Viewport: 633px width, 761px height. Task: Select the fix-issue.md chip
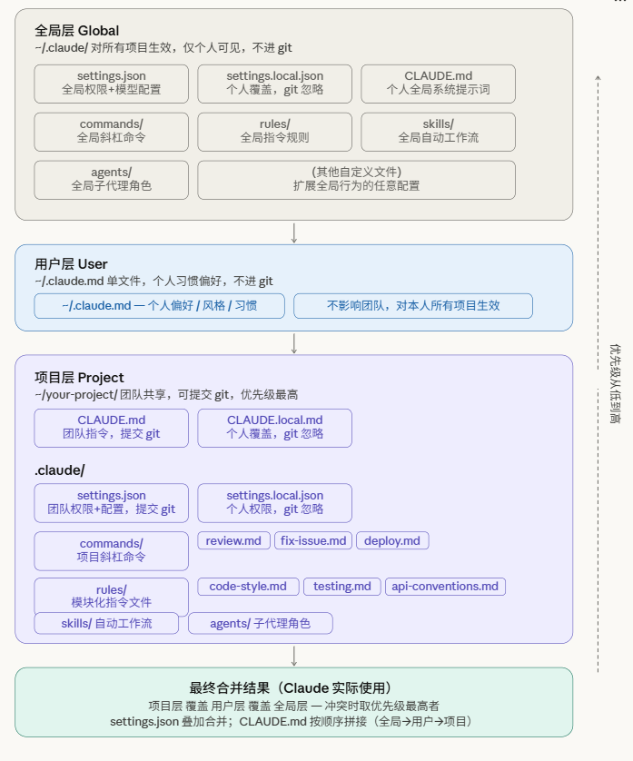point(313,540)
